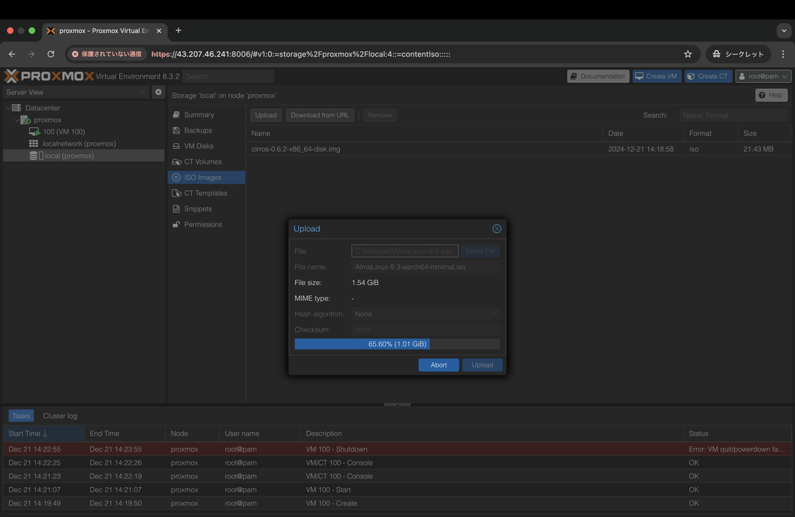Select the VM 100 - Create task

(397, 503)
